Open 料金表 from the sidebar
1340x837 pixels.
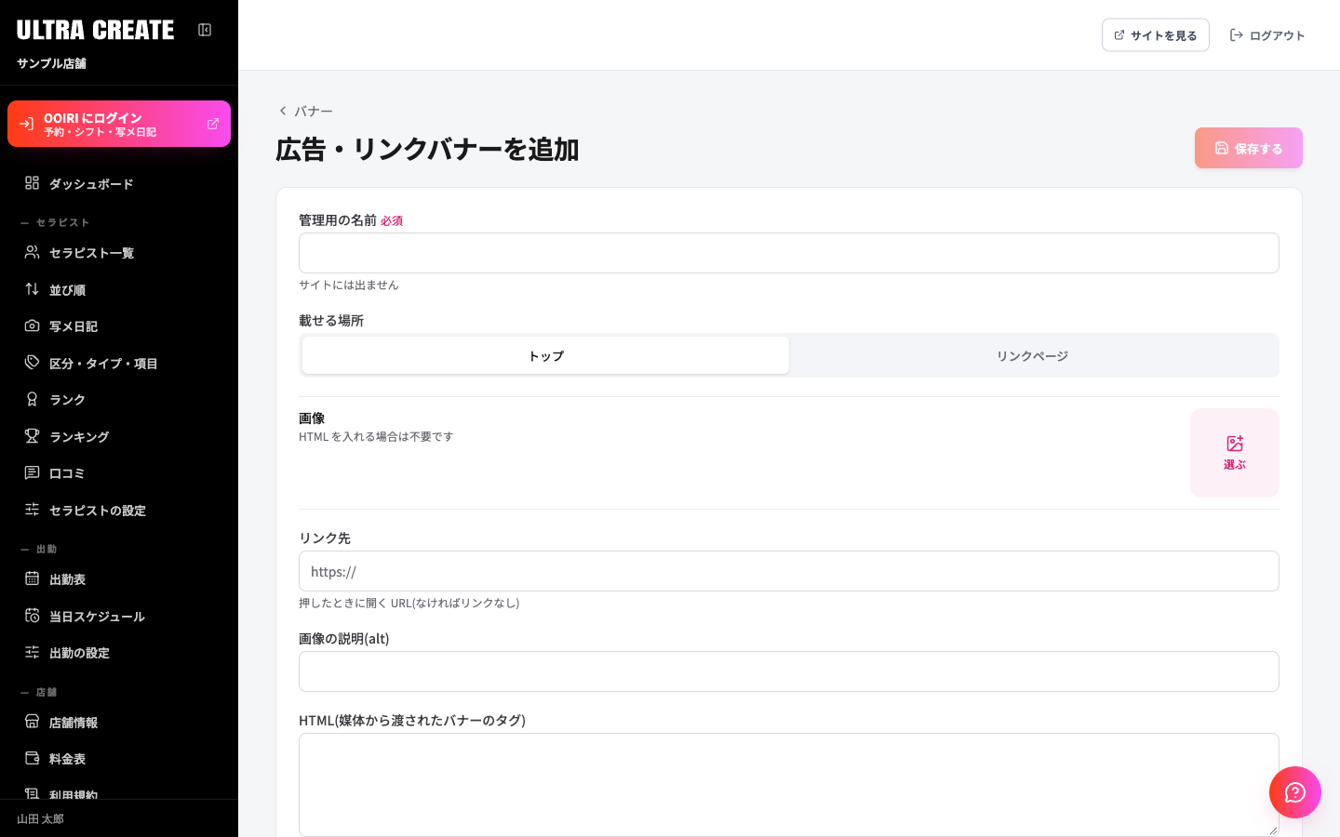[x=119, y=758]
